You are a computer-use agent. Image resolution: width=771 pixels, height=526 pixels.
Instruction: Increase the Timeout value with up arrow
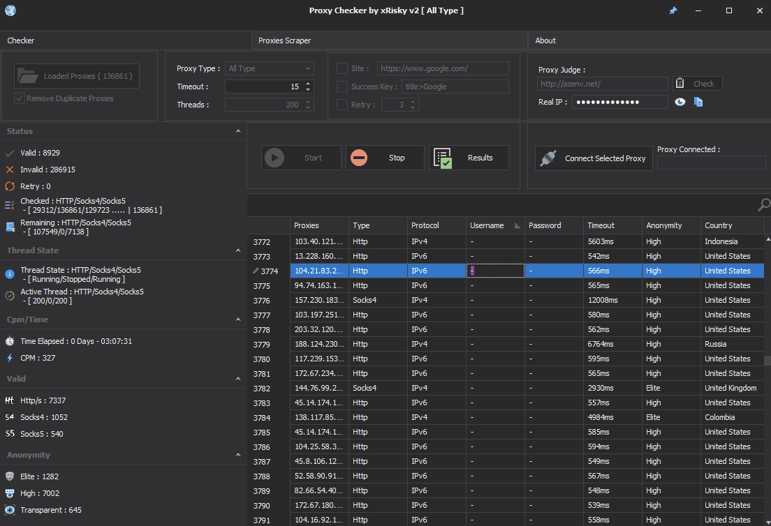[309, 84]
